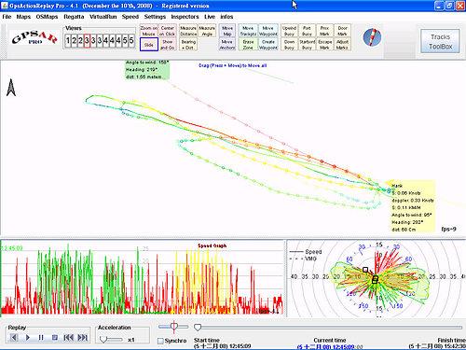
Task: Select the Erase Zone tool
Action: [248, 45]
